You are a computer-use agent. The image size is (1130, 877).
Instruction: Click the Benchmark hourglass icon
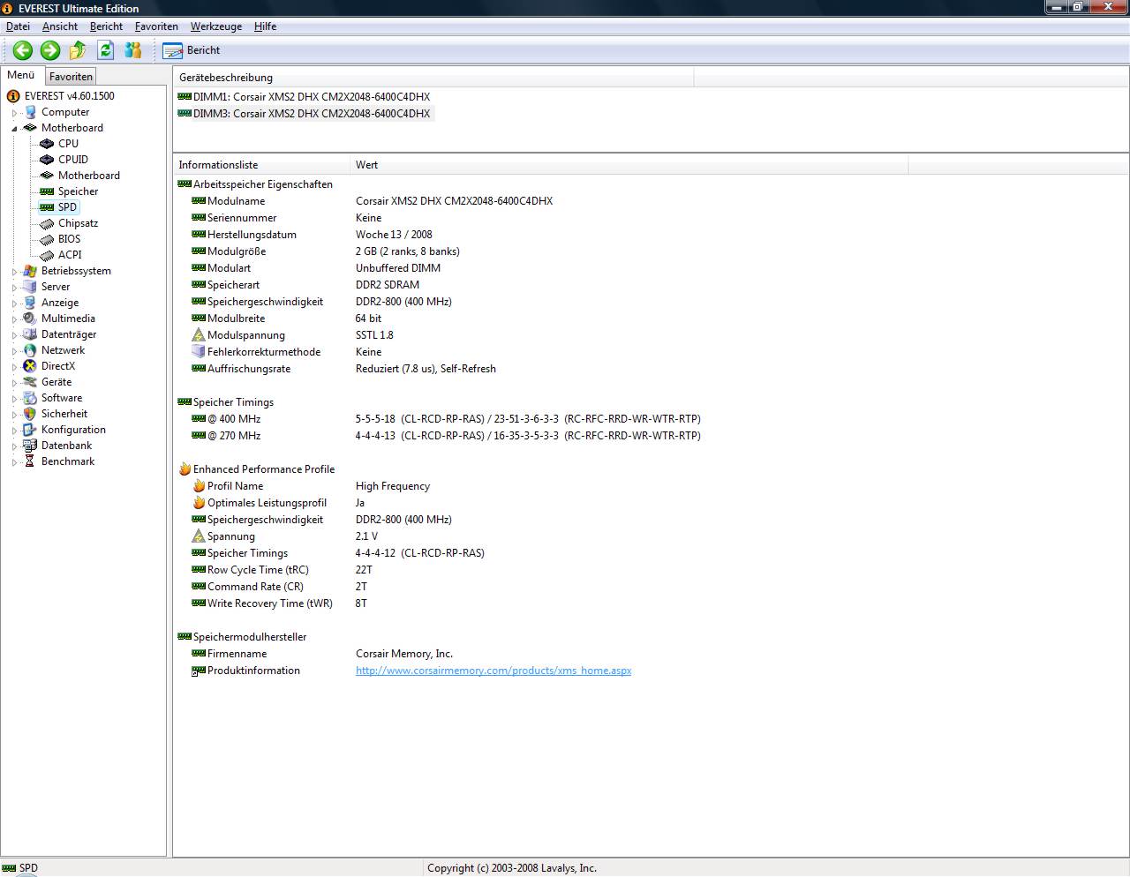(x=30, y=461)
